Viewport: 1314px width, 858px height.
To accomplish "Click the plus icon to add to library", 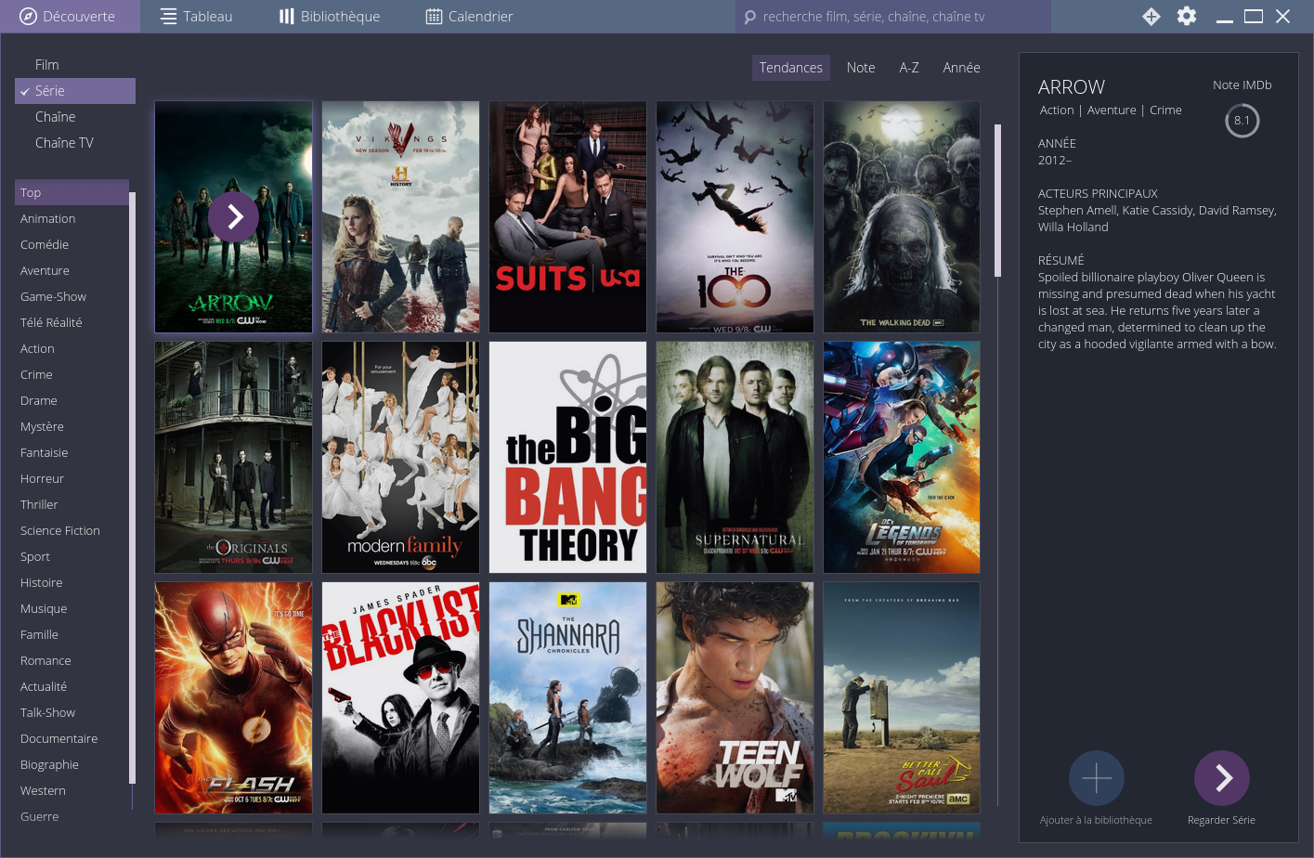I will click(1097, 778).
